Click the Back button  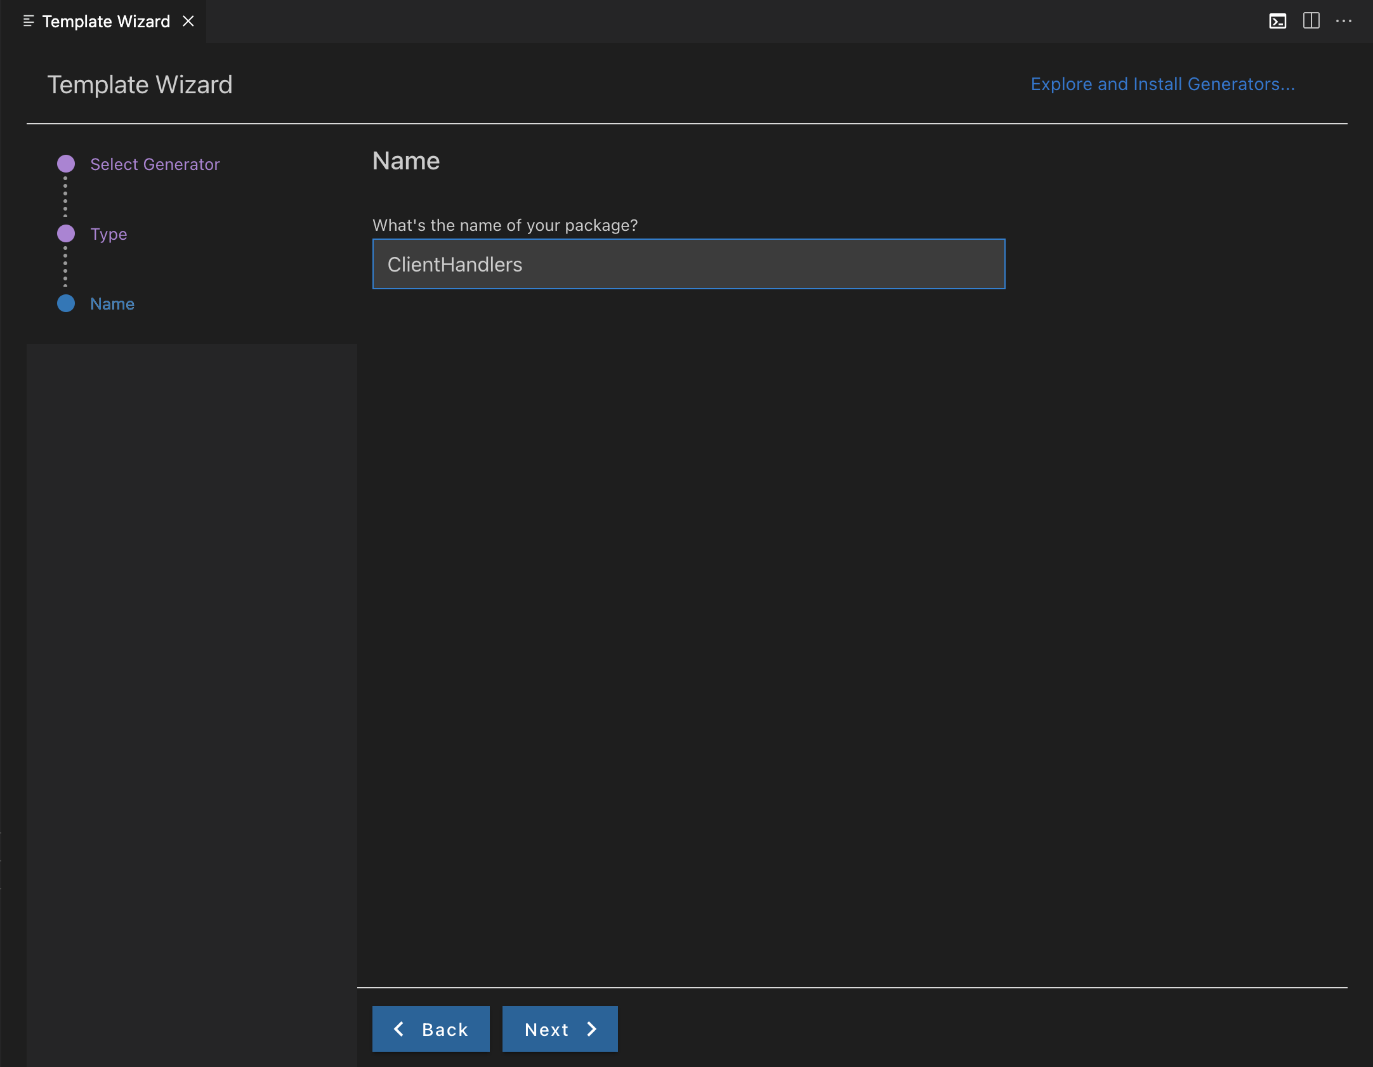[x=430, y=1028]
